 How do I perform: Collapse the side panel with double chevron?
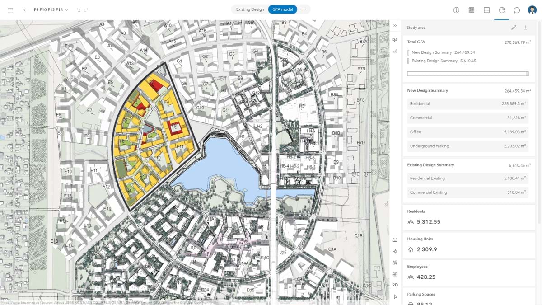pyautogui.click(x=395, y=26)
